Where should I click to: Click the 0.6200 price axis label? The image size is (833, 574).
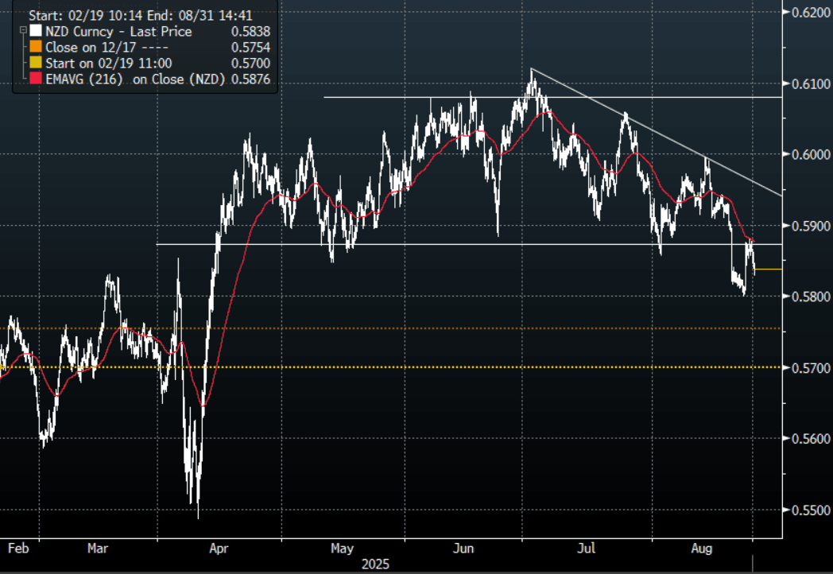point(808,13)
